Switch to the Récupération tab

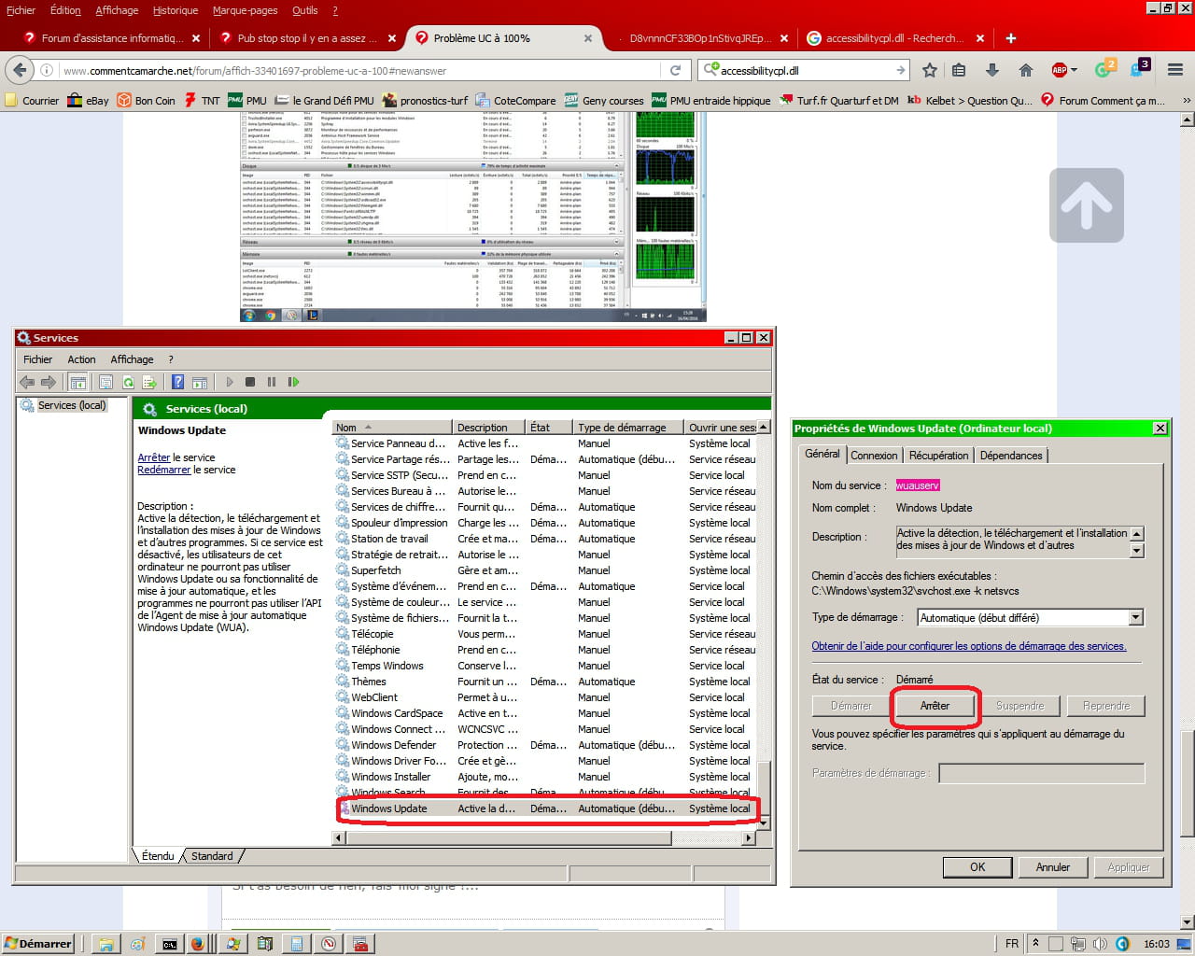[938, 456]
